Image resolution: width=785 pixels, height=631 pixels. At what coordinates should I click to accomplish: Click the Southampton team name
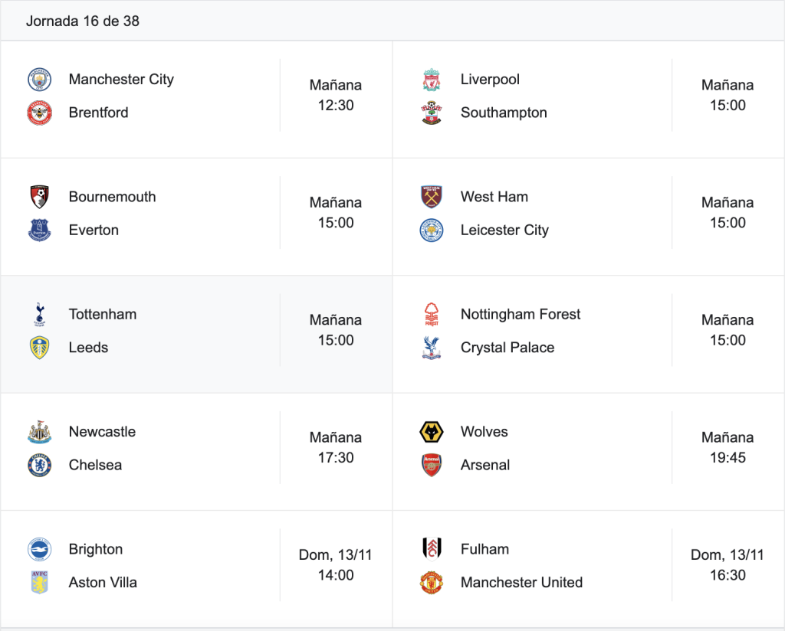point(504,113)
